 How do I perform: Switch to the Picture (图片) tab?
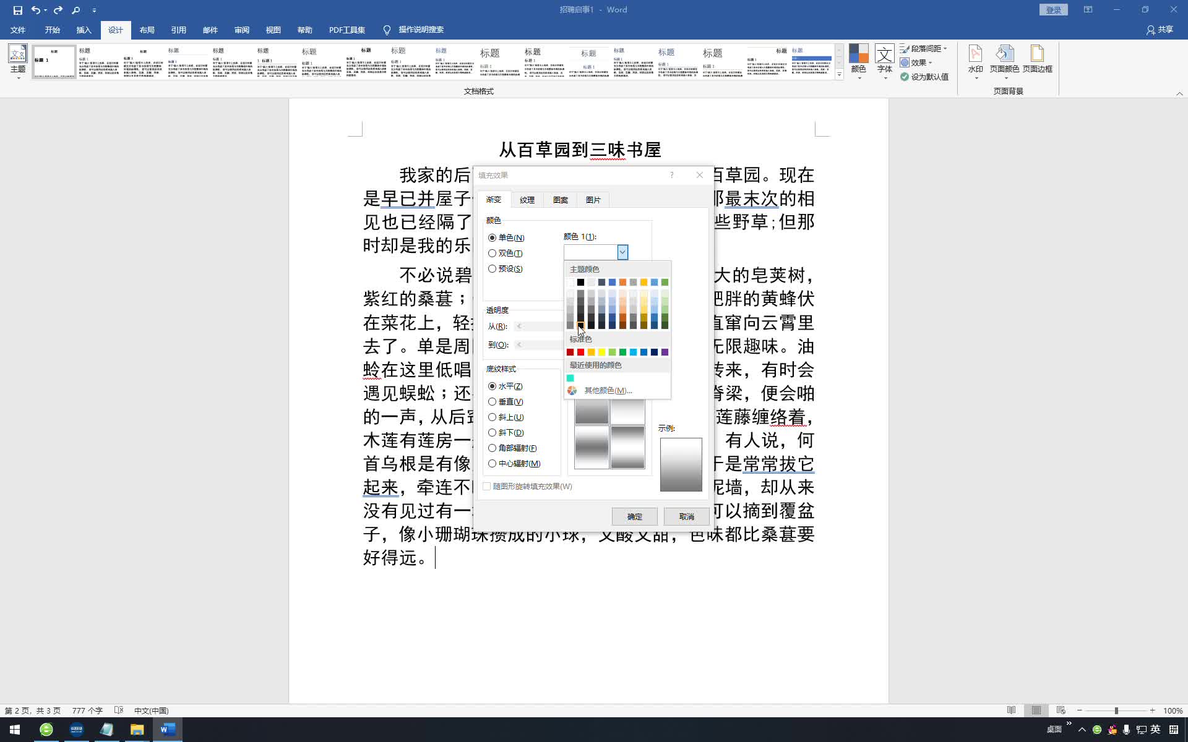(x=593, y=200)
